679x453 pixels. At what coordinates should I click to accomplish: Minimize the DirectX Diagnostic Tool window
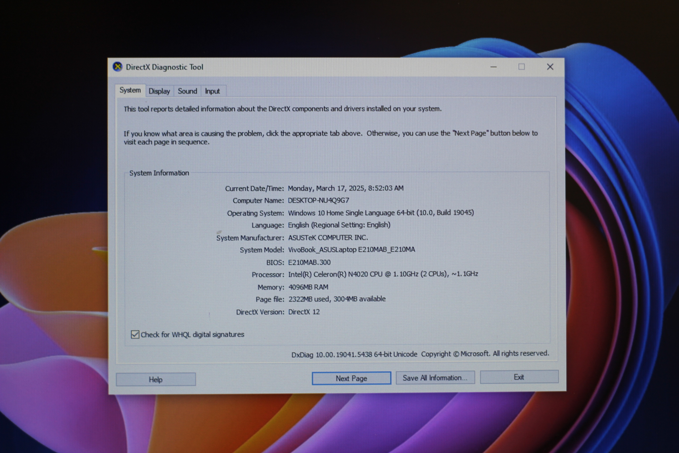pos(493,67)
